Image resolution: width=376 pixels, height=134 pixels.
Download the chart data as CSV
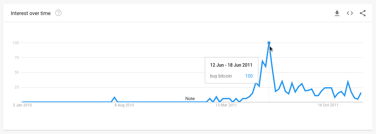point(337,13)
